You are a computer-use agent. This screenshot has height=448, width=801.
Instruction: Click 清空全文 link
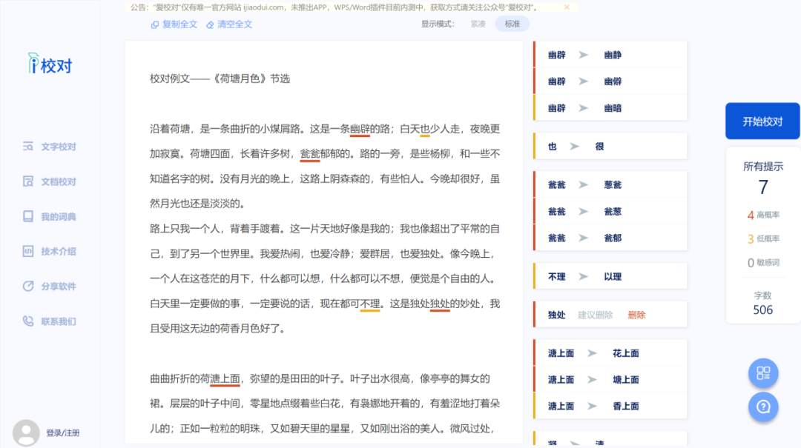point(234,24)
